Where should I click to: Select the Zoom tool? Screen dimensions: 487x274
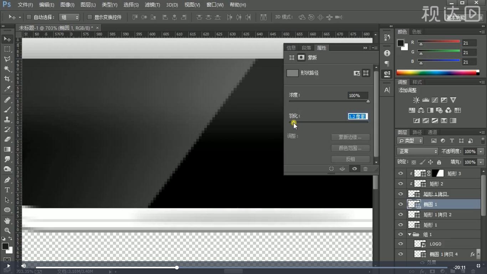click(7, 230)
